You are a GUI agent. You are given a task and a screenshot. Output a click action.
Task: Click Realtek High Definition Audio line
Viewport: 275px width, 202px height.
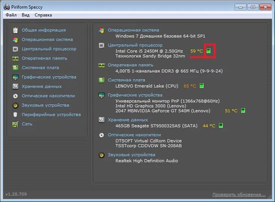click(147, 161)
